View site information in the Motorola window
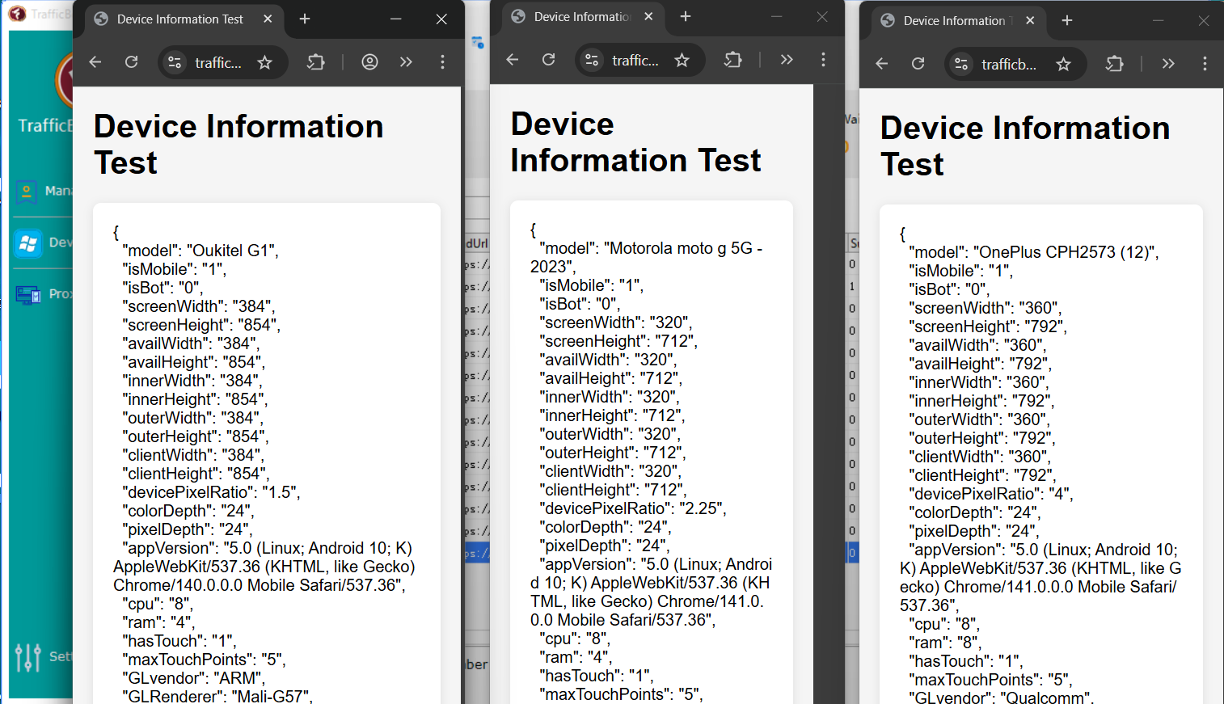The height and width of the screenshot is (704, 1224). tap(592, 60)
